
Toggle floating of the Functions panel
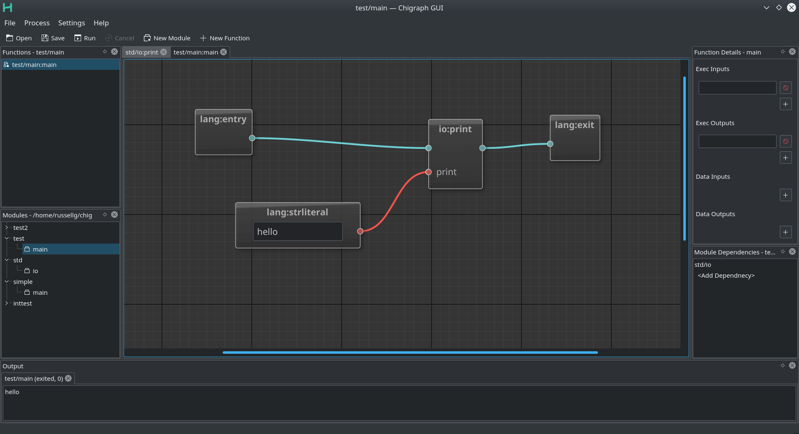(104, 52)
